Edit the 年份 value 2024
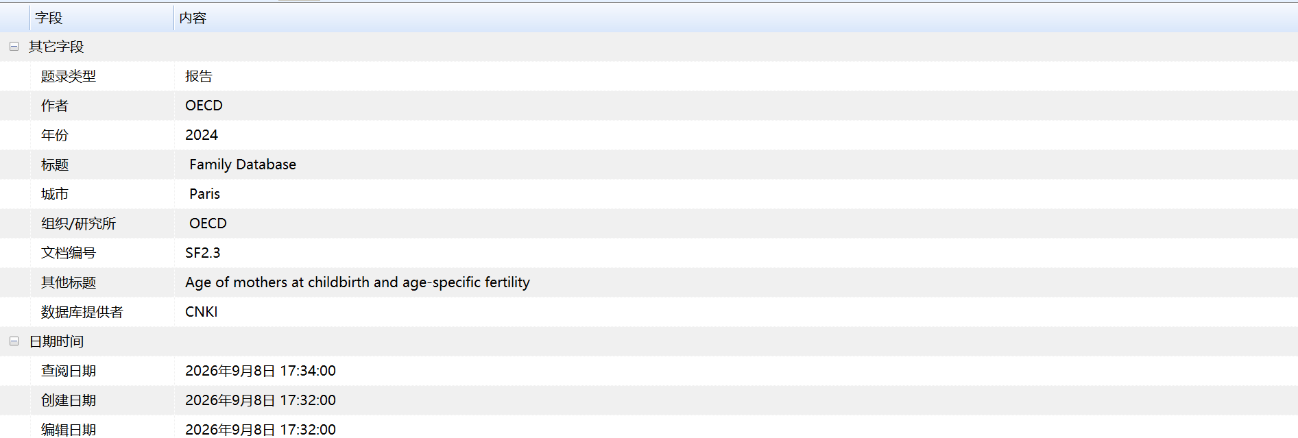The height and width of the screenshot is (438, 1298). pyautogui.click(x=736, y=135)
